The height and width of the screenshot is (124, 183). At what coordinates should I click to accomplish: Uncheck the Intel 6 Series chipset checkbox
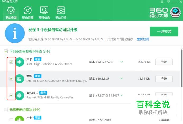[x=11, y=79]
